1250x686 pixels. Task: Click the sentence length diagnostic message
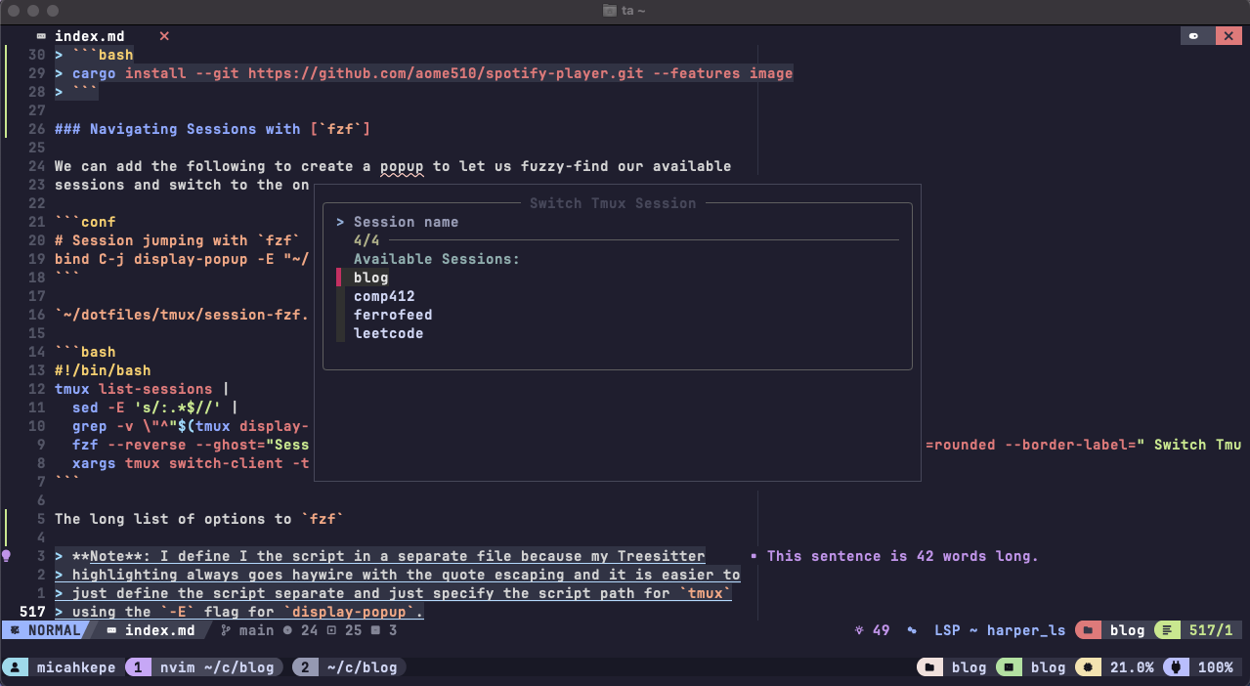[x=902, y=556]
